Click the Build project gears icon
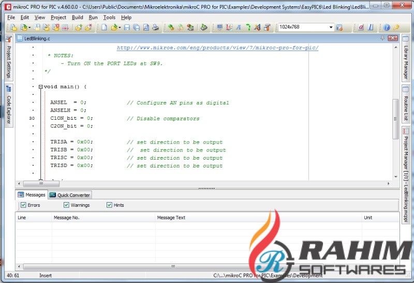 point(171,27)
